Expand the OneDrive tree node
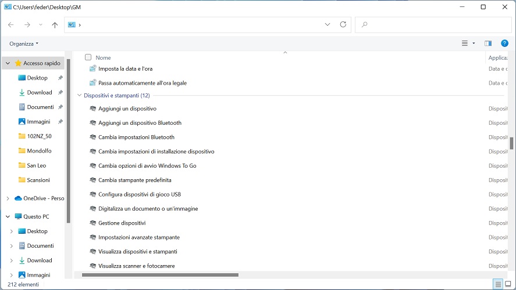Screen dimensions: 516x290 pos(8,198)
